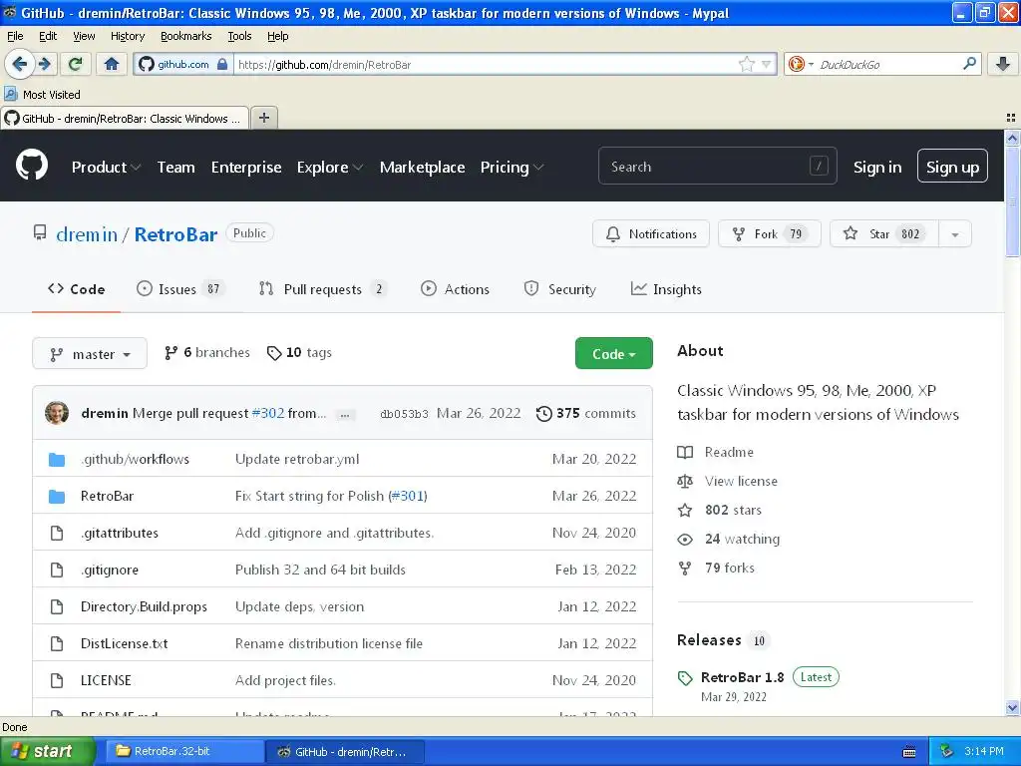Image resolution: width=1021 pixels, height=766 pixels.
Task: Open View license in About
Action: tap(727, 481)
